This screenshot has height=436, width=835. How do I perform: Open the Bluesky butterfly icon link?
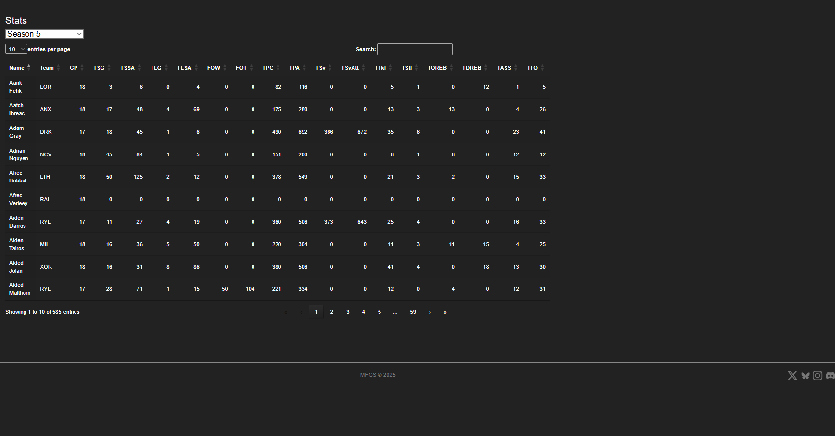(805, 376)
